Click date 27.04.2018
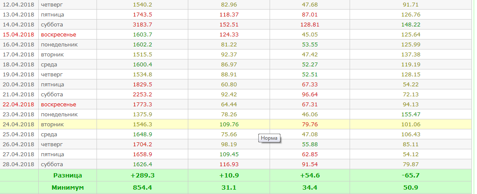 (x=19, y=154)
